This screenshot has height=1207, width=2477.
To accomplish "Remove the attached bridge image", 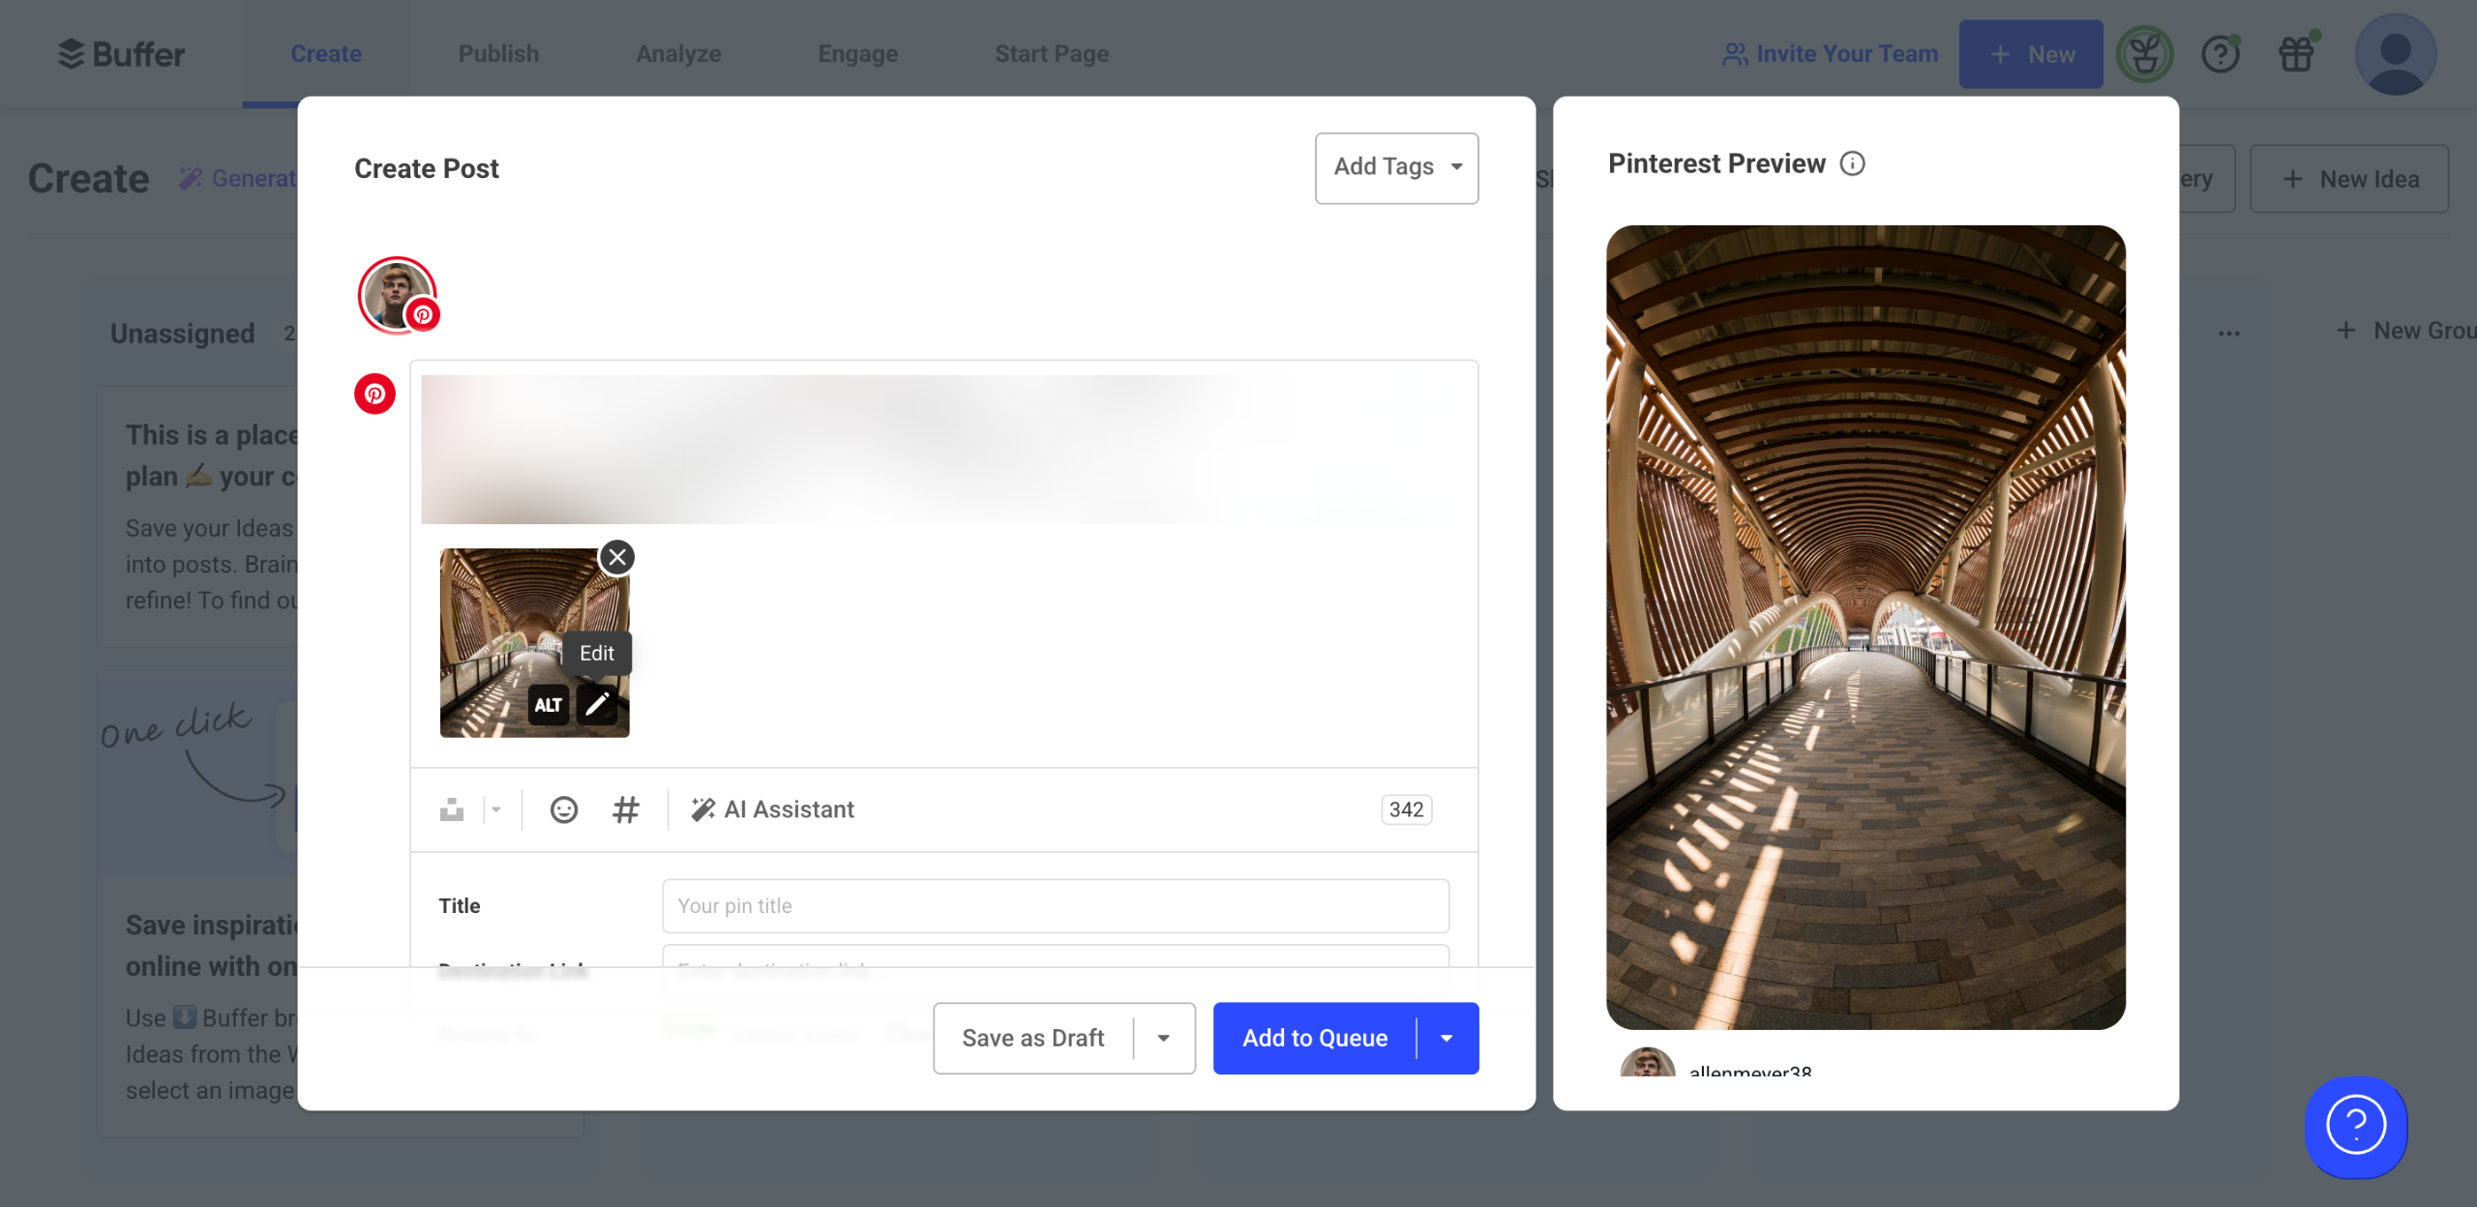I will [x=617, y=557].
